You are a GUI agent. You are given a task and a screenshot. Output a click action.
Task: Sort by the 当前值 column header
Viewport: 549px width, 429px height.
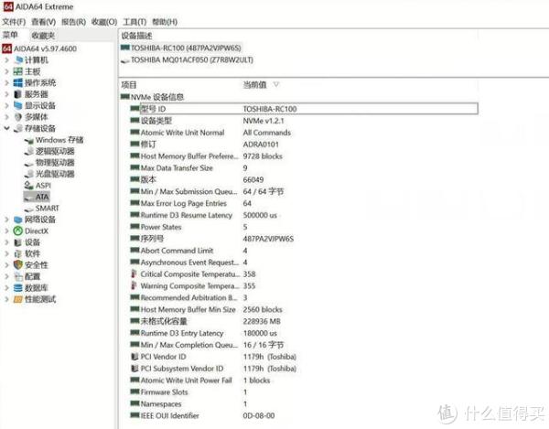pos(255,84)
